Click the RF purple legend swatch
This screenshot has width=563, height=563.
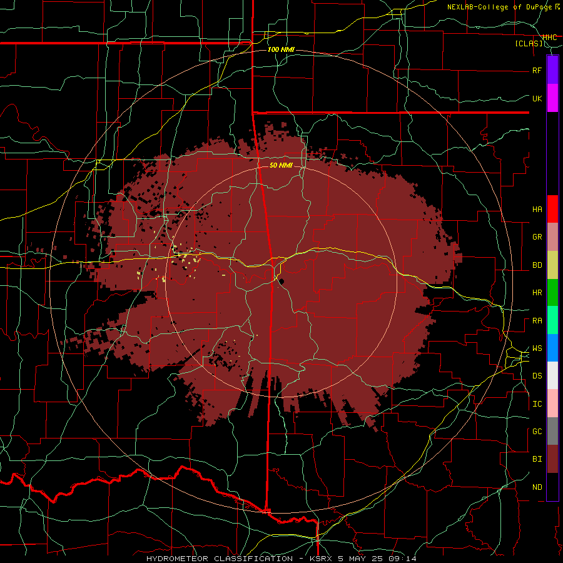tap(552, 70)
